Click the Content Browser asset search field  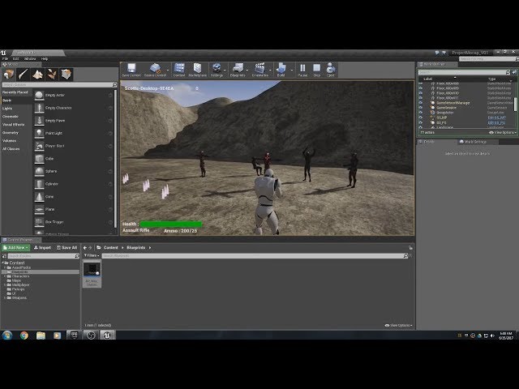tap(255, 256)
